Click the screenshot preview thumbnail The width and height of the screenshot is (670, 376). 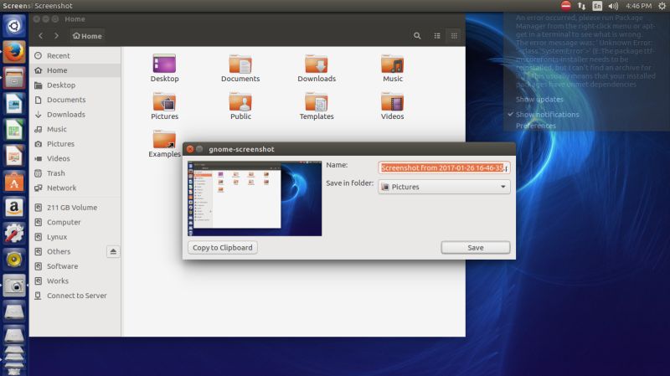click(x=255, y=198)
